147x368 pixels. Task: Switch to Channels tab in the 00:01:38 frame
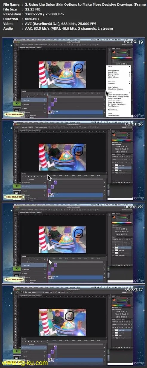click(119, 155)
